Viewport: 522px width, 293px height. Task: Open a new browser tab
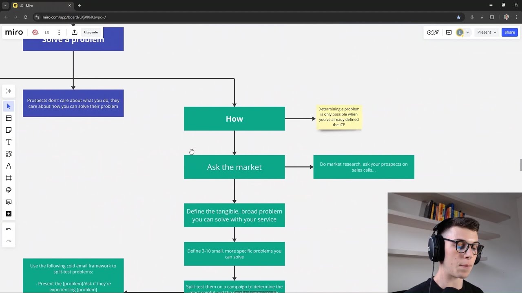(x=79, y=6)
